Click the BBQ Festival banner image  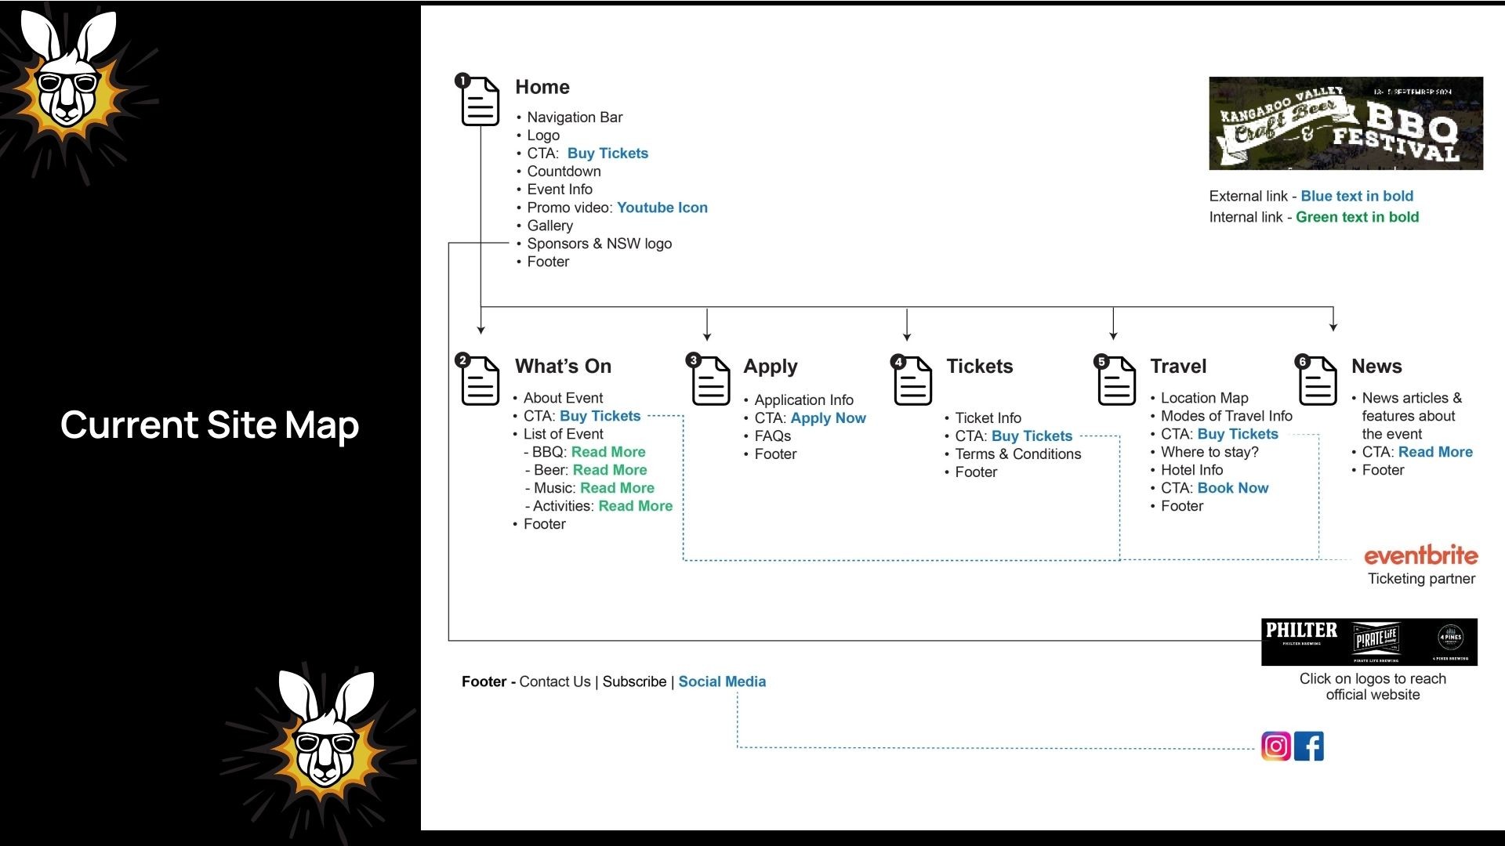coord(1345,123)
